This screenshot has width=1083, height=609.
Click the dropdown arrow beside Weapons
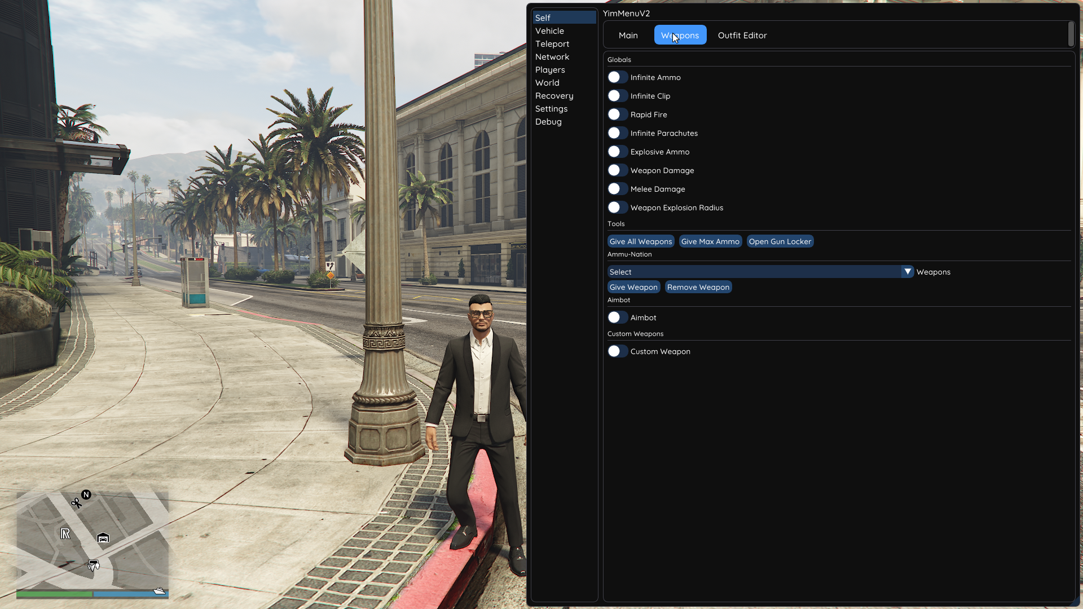click(907, 272)
